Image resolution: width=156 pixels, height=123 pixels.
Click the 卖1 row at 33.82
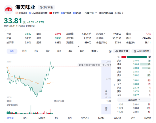[134, 75]
